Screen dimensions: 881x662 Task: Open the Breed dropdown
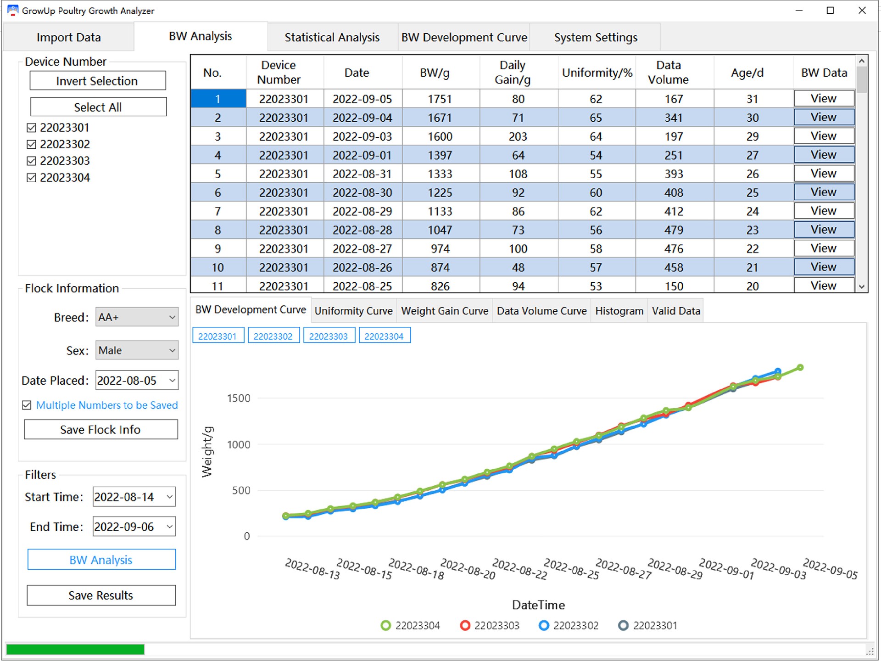(172, 317)
